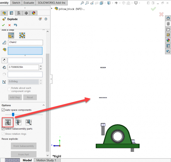The width and height of the screenshot is (171, 162).
Task: Switch to the Evaluate ribbon tab
Action: click(29, 3)
